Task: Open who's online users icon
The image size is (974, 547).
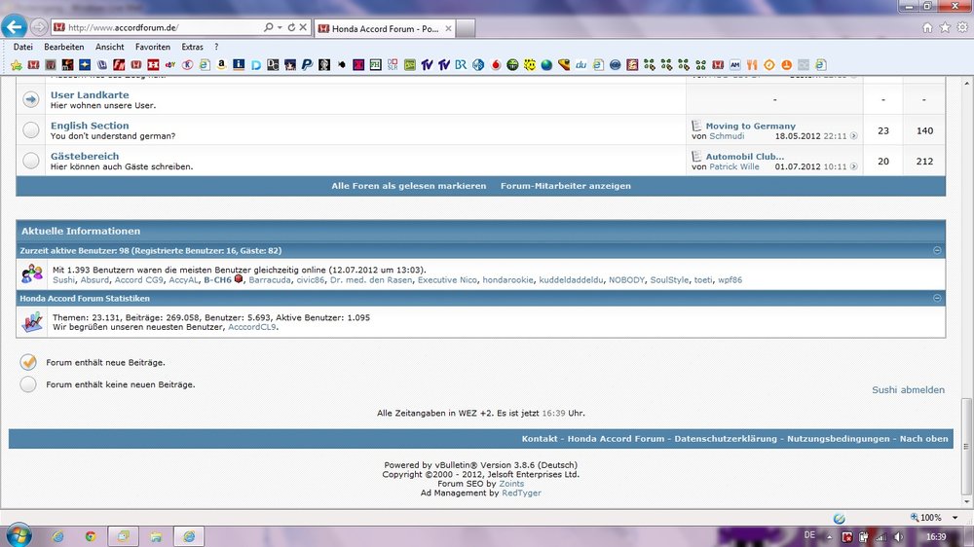Action: (x=32, y=273)
